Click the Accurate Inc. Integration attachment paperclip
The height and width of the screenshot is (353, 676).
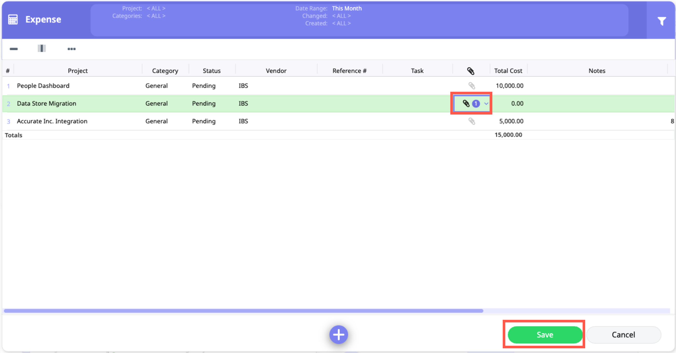(x=472, y=121)
